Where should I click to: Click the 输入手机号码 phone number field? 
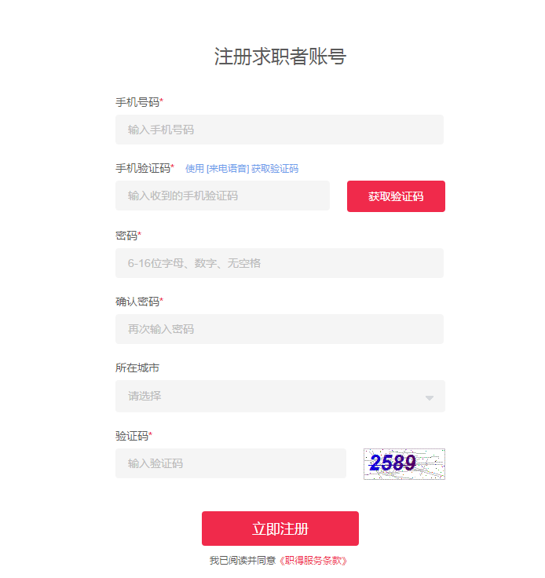tap(280, 130)
